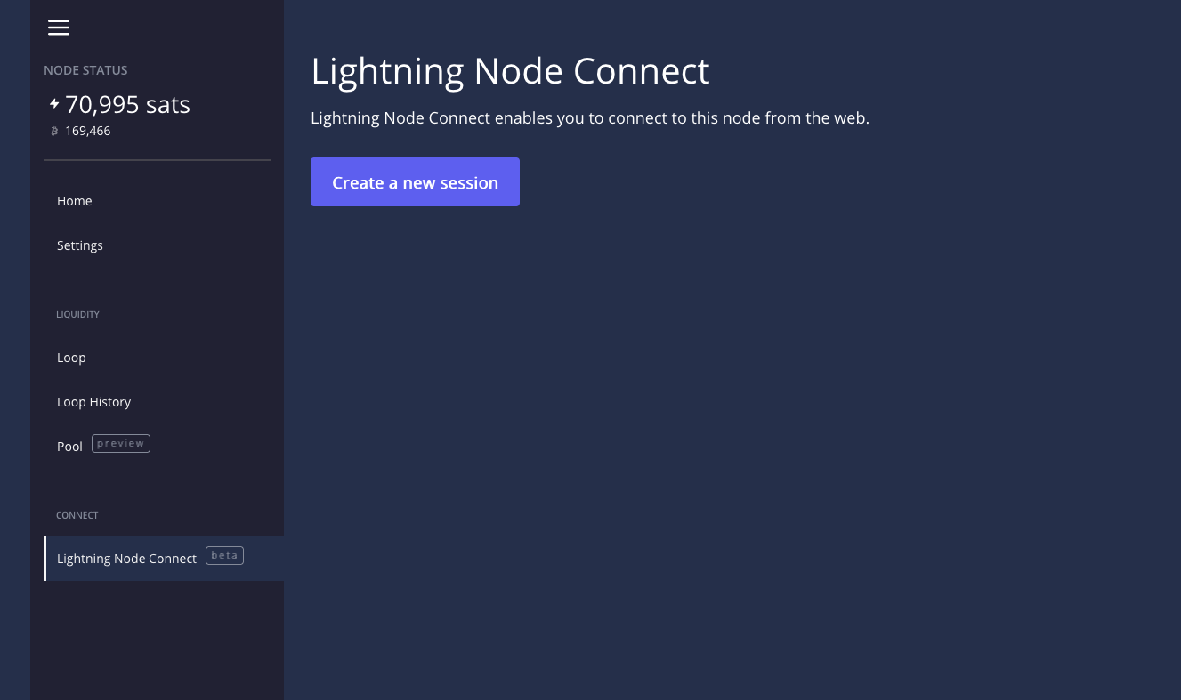
Task: Select Loop under Liquidity
Action: click(71, 358)
